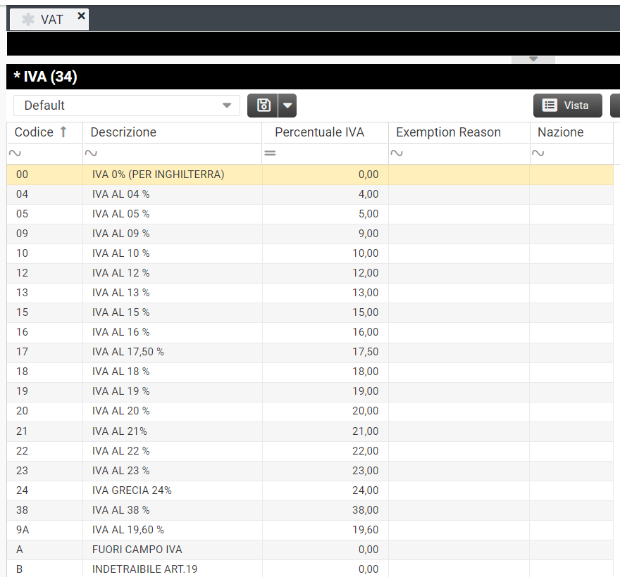Screen dimensions: 620x577
Task: Sort by Percentuale IVA column header
Action: tap(319, 132)
